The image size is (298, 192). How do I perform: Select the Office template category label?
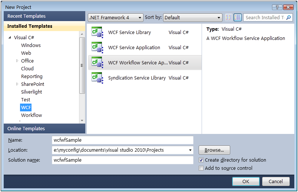(27, 61)
